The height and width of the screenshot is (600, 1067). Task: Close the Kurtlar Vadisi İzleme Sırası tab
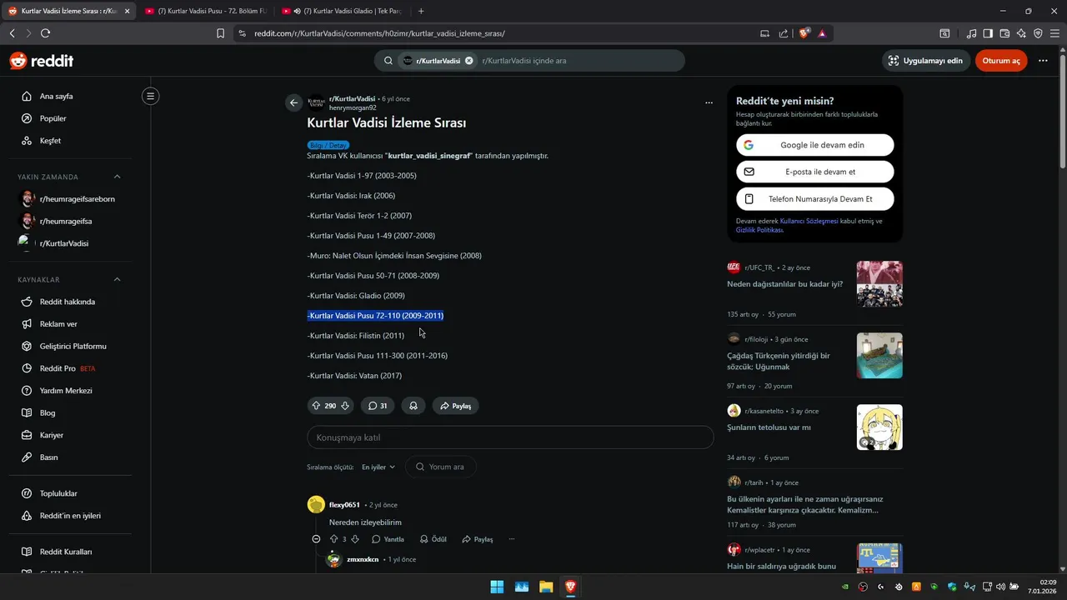[128, 11]
